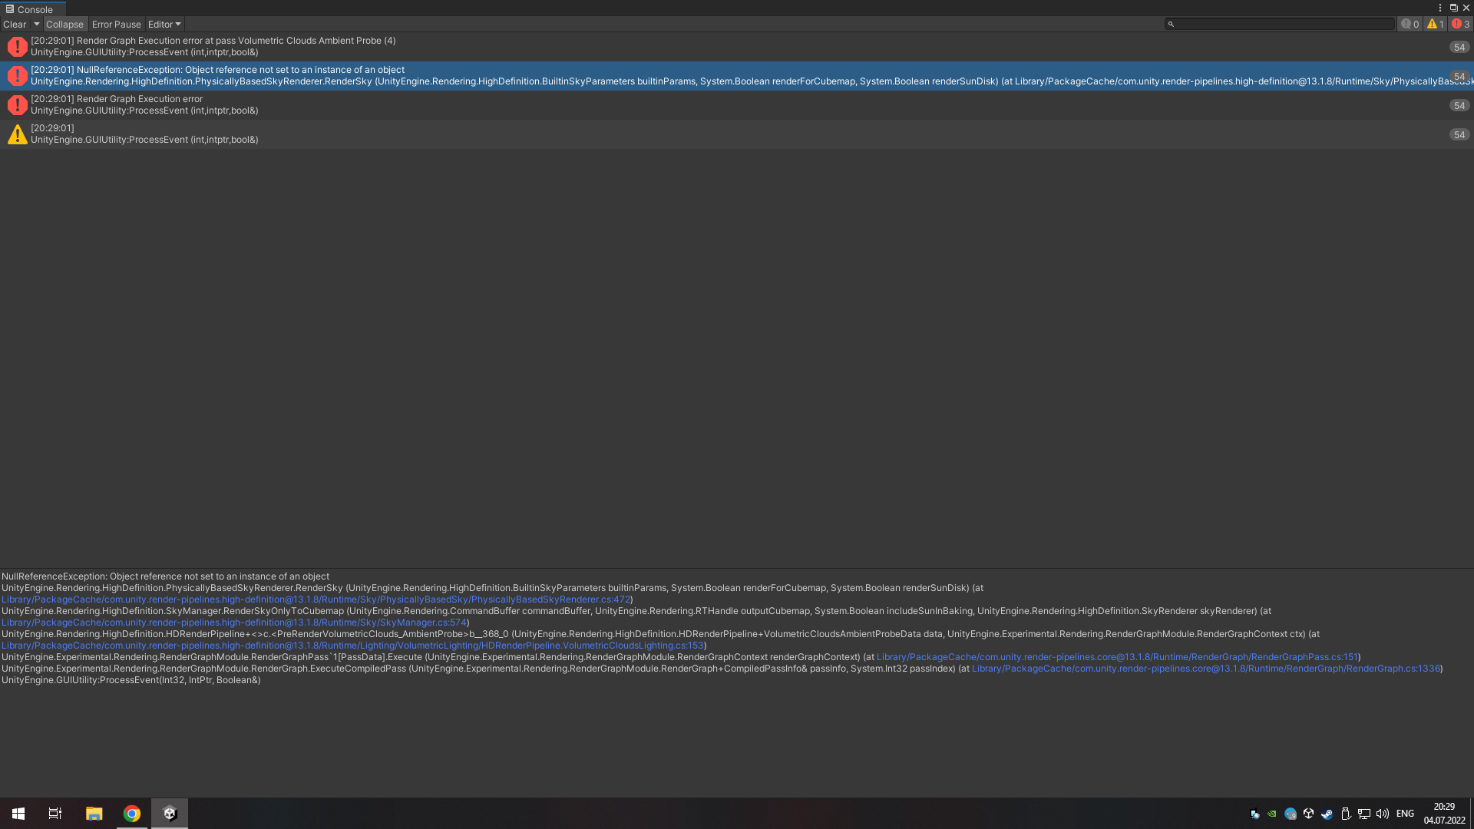The height and width of the screenshot is (829, 1474).
Task: Open Steam tray icon
Action: click(x=1327, y=814)
